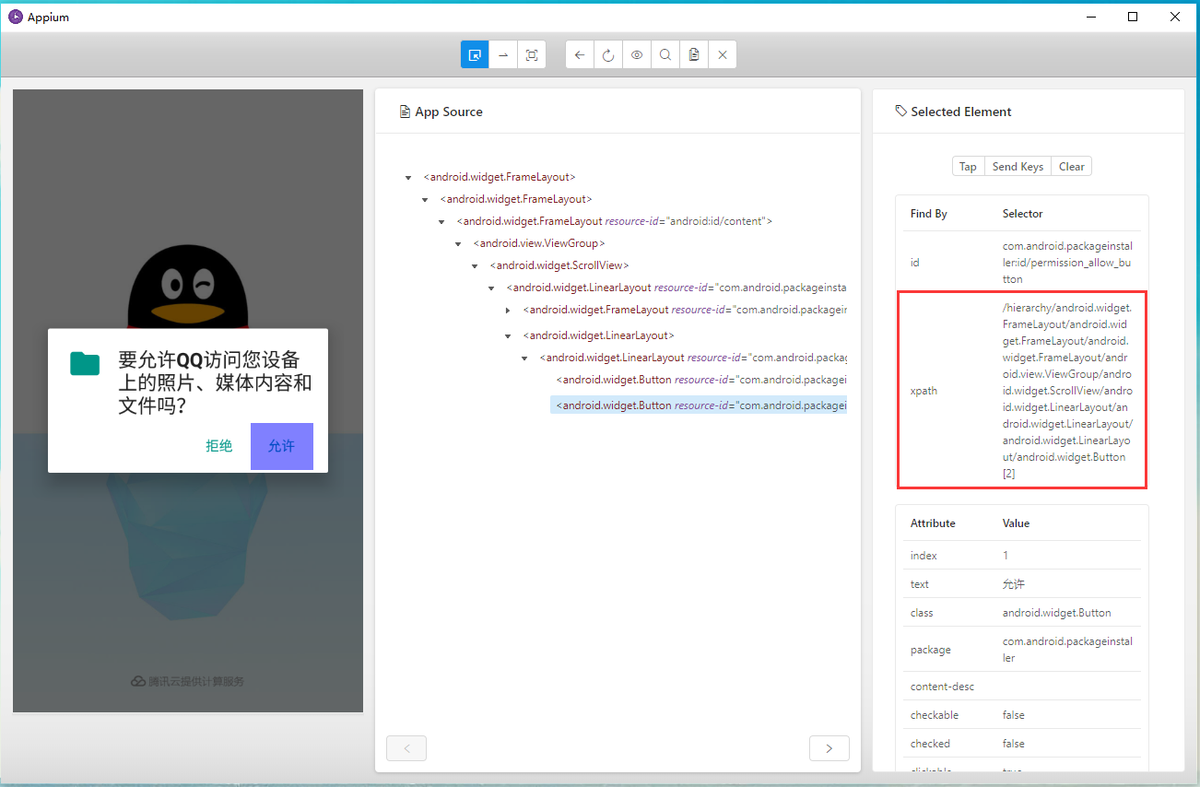Click the App Source document icon
The image size is (1200, 787).
point(405,112)
